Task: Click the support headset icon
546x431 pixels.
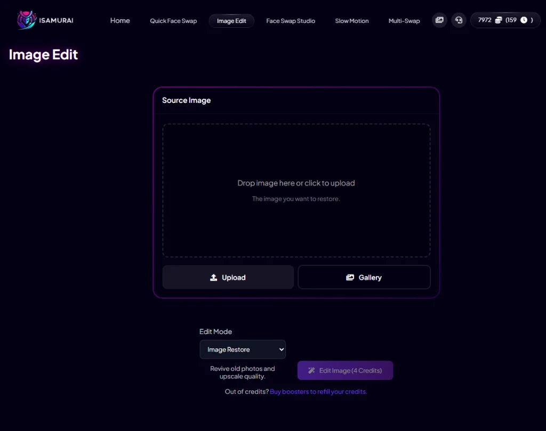Action: pos(459,20)
